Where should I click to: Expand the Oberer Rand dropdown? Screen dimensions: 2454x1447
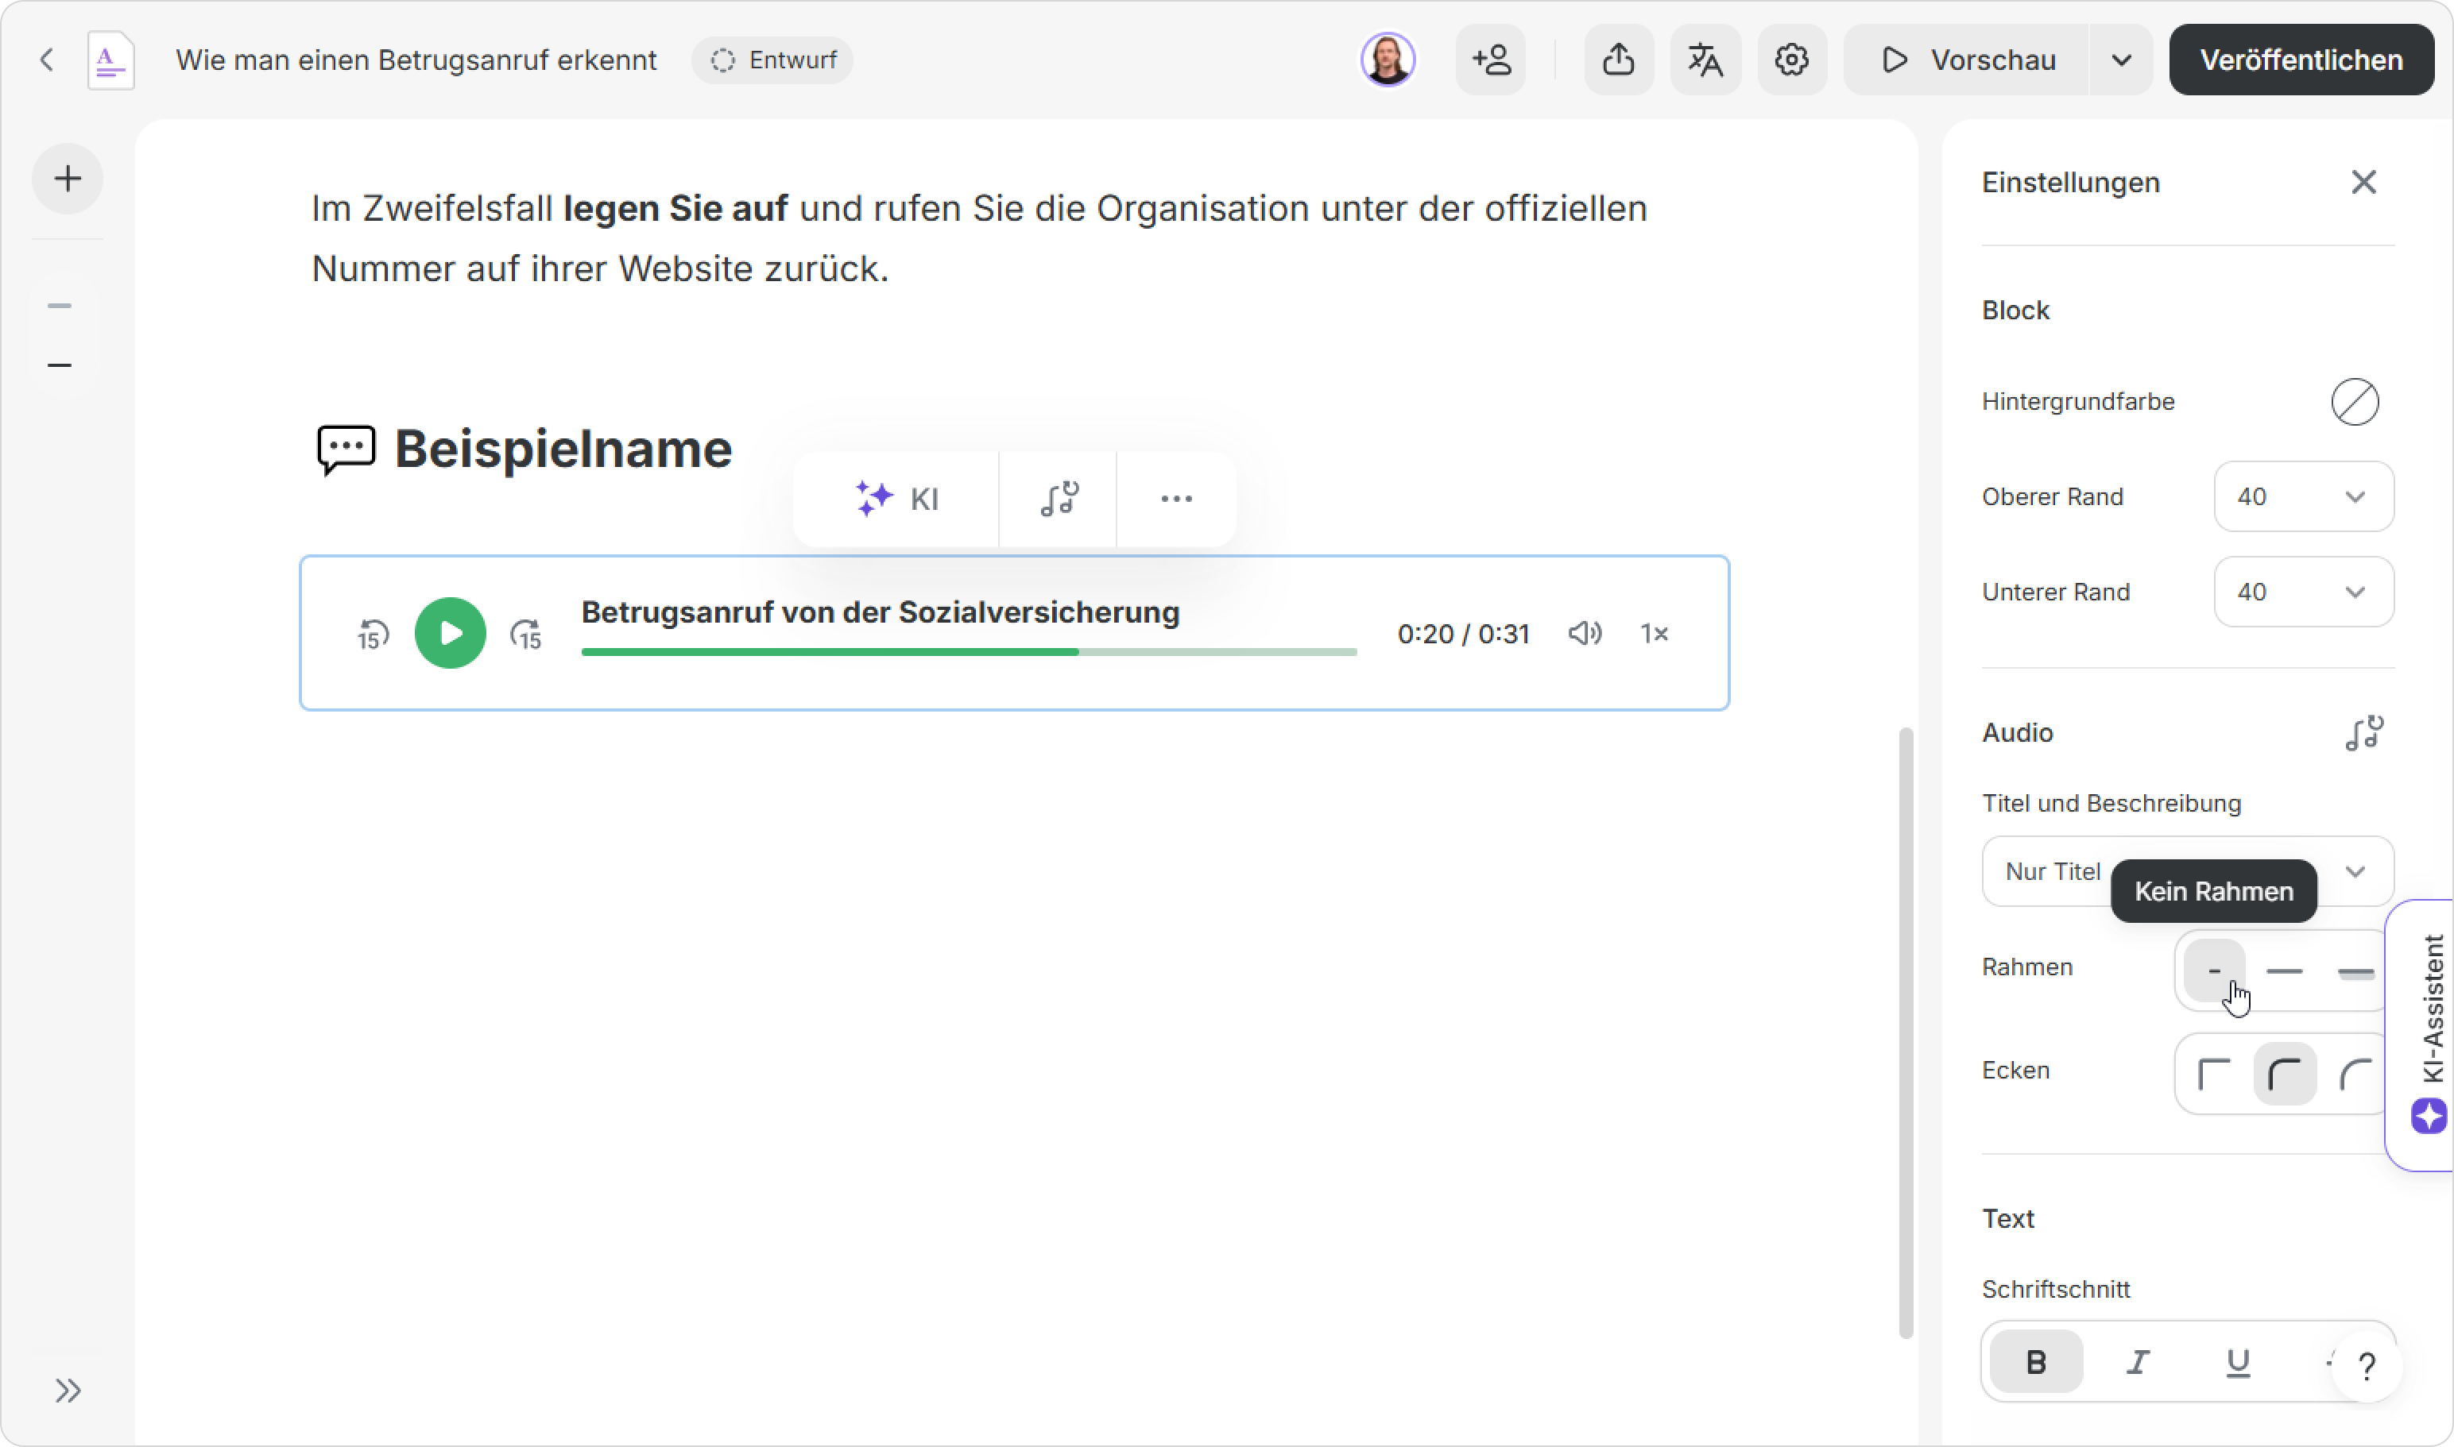point(2303,496)
